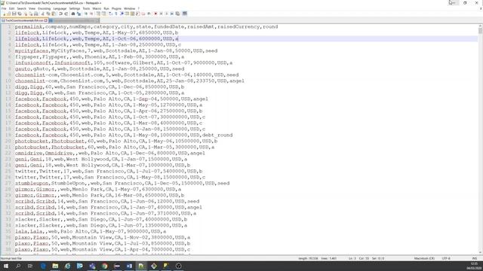The width and height of the screenshot is (483, 271).
Task: Click the Cut toolbar icon
Action: click(42, 14)
